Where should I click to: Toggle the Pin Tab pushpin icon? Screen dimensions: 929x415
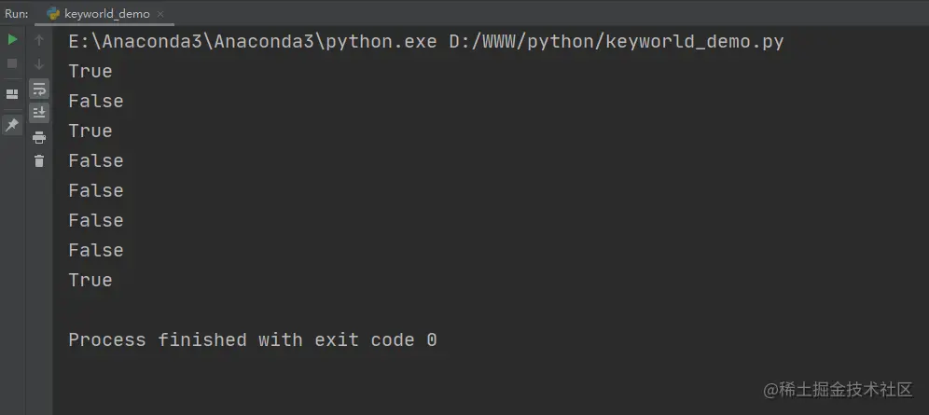[12, 125]
